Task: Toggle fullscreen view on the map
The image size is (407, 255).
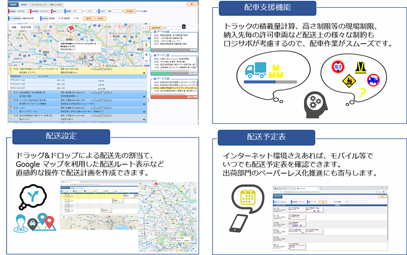Action: tap(146, 25)
